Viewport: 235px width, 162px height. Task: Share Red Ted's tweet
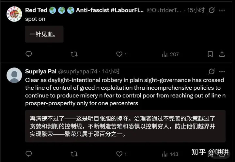click(x=222, y=54)
